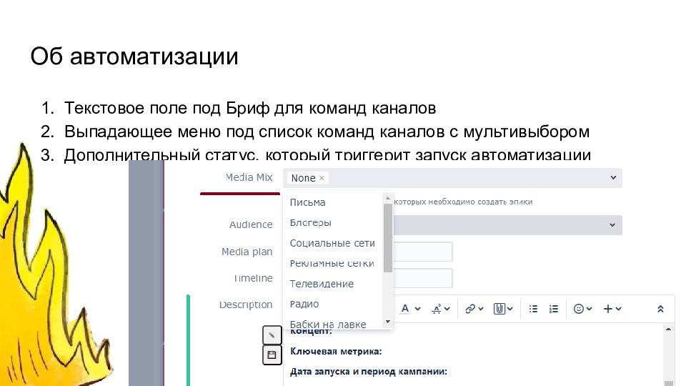Pick Социальные сети option

[x=332, y=243]
